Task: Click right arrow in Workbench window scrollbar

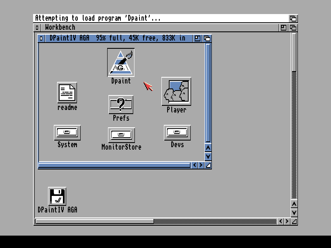Action: [x=287, y=221]
